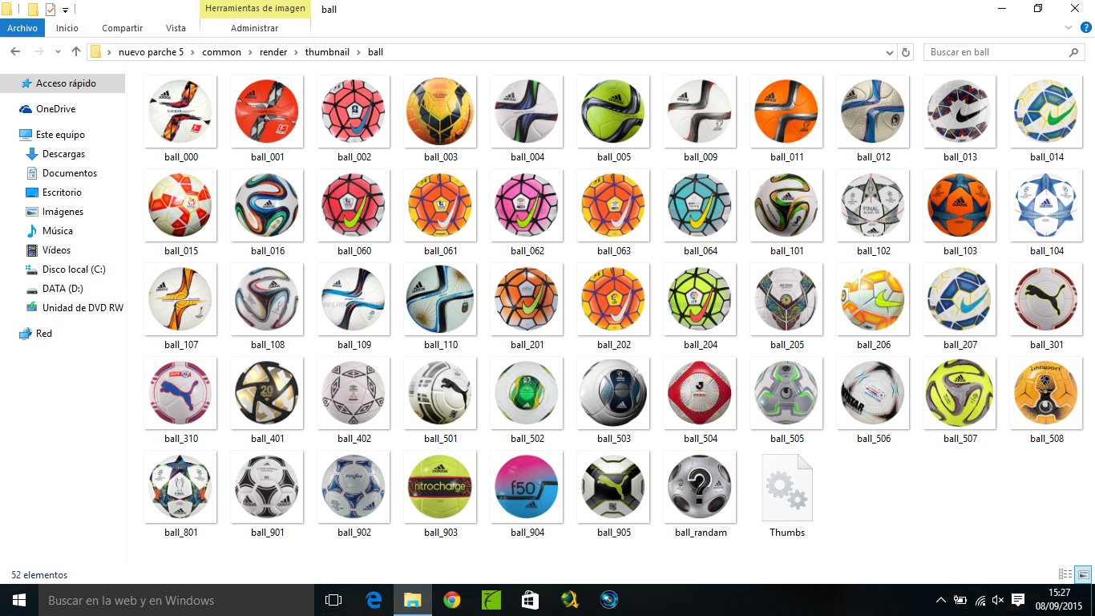
Task: Click the search magnifier icon
Action: coord(1074,52)
